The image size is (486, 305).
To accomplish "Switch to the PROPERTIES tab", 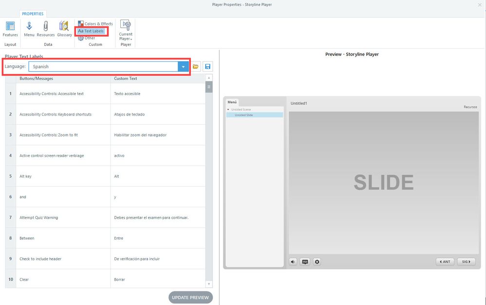I will (33, 14).
